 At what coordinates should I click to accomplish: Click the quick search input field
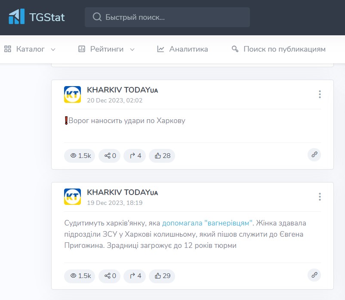click(x=167, y=17)
